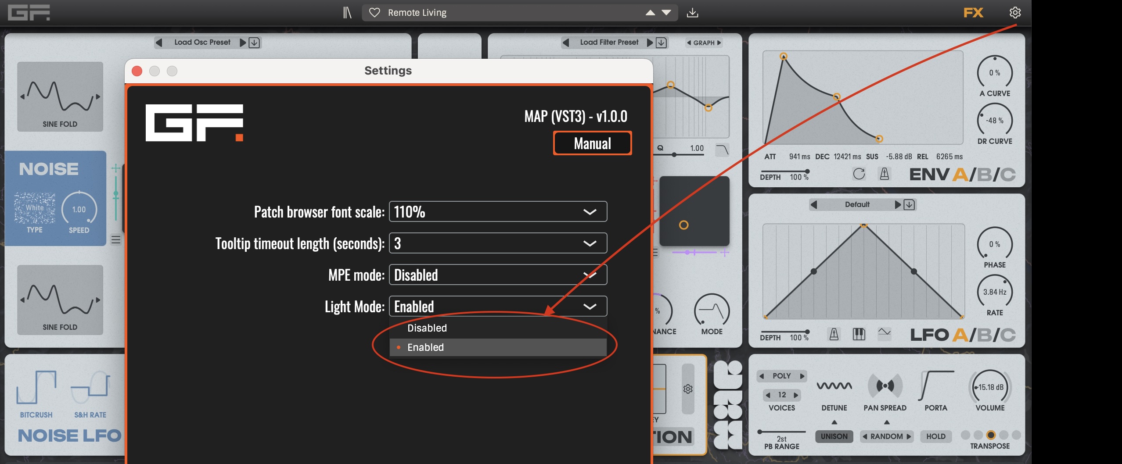This screenshot has height=464, width=1122.
Task: Click the PORTA glide icon
Action: tap(936, 385)
